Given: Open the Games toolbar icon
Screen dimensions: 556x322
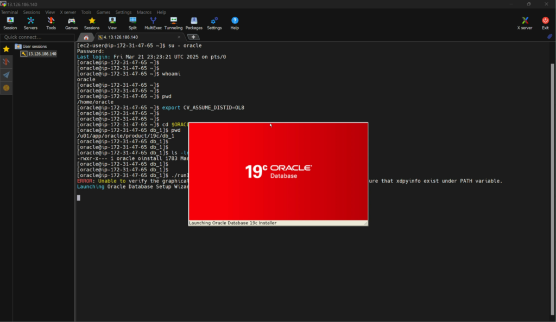Looking at the screenshot, I should 71,23.
